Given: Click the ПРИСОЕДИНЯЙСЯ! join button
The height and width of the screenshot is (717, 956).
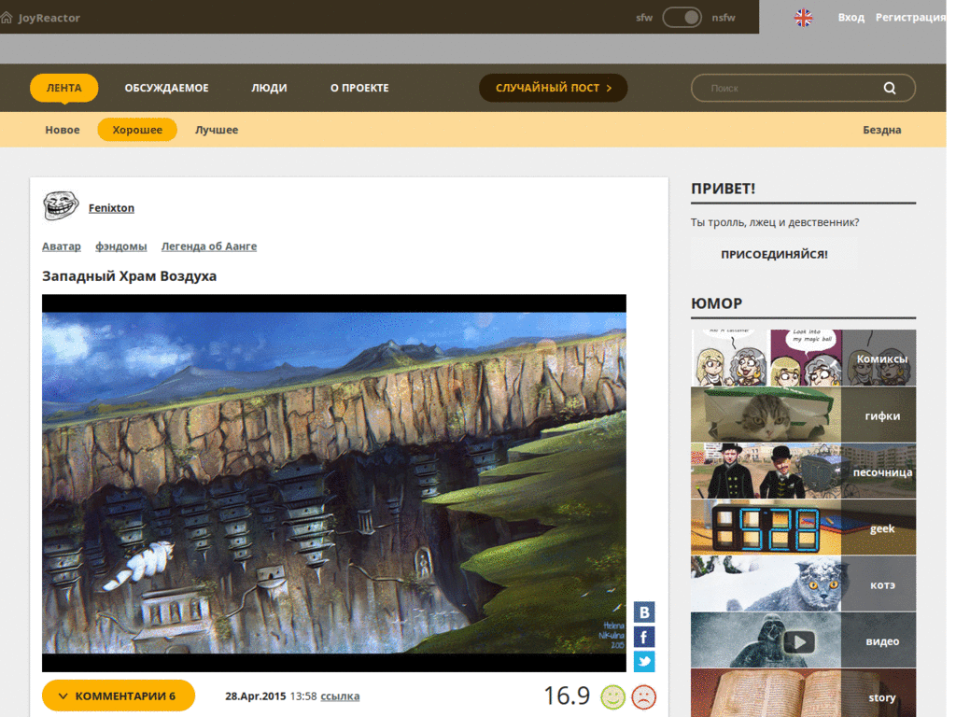Looking at the screenshot, I should (774, 254).
